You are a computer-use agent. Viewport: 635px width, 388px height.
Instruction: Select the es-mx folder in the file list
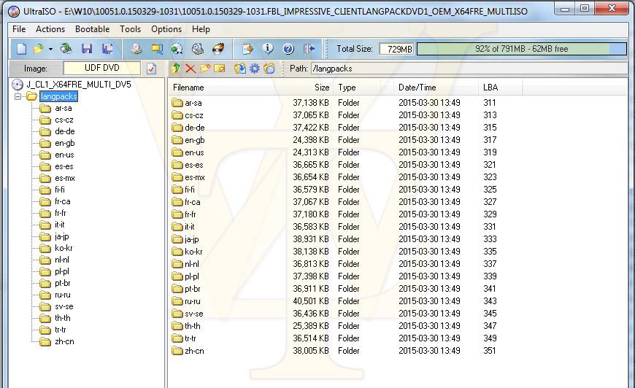click(195, 177)
